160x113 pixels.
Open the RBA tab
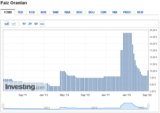pos(67,12)
